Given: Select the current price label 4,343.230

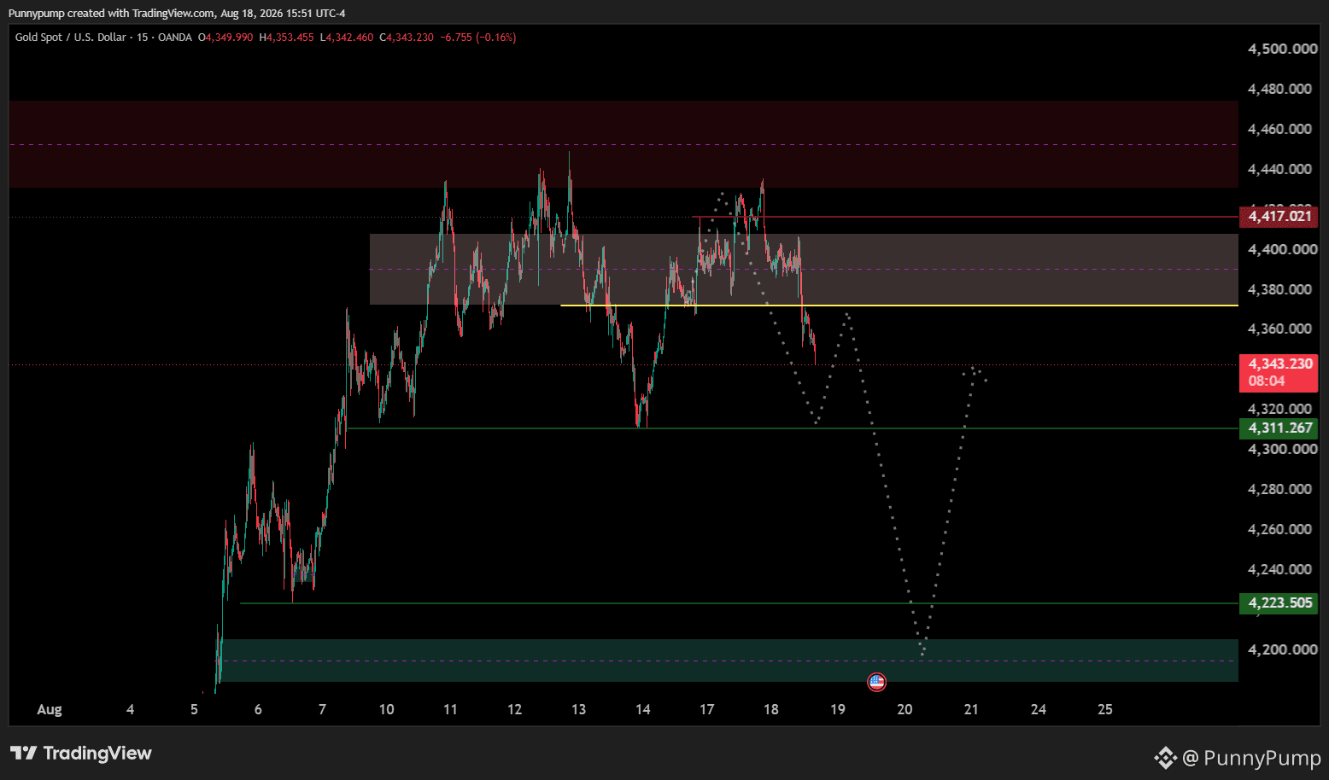Looking at the screenshot, I should point(1278,364).
